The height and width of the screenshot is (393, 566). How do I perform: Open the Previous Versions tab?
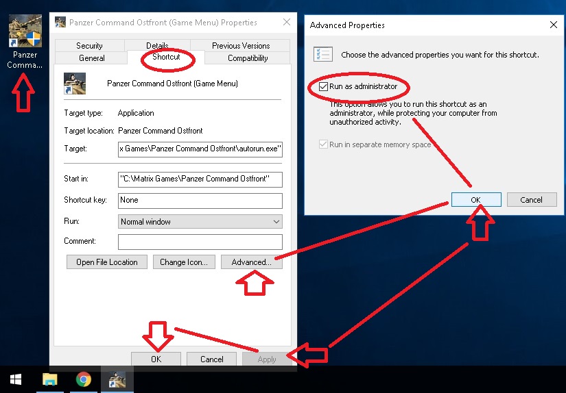[241, 46]
